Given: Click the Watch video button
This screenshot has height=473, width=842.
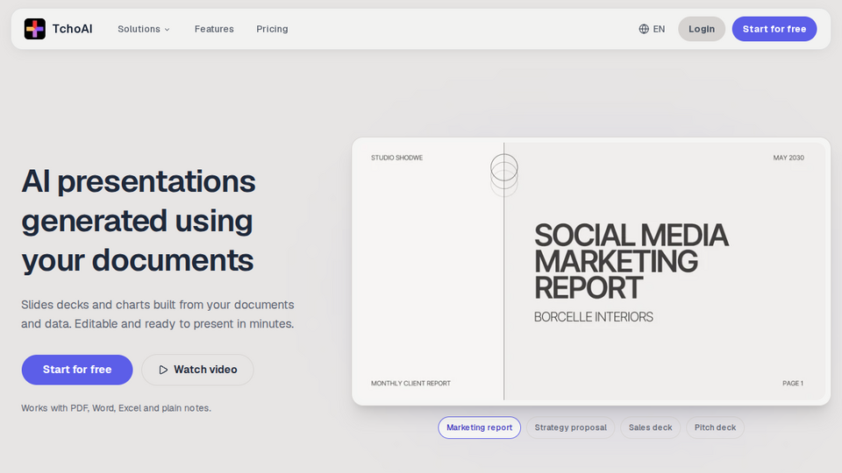Looking at the screenshot, I should tap(197, 370).
